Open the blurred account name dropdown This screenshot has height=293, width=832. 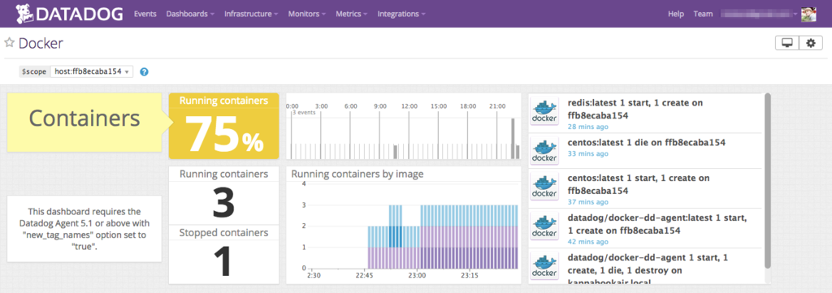click(759, 15)
